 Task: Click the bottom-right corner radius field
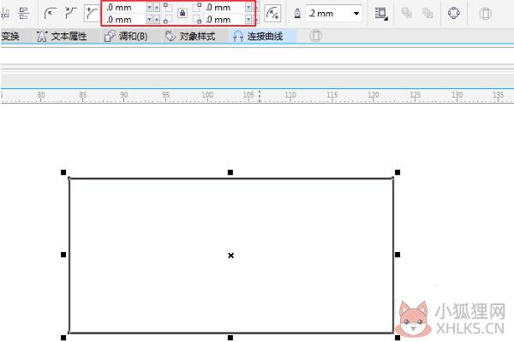click(x=224, y=20)
